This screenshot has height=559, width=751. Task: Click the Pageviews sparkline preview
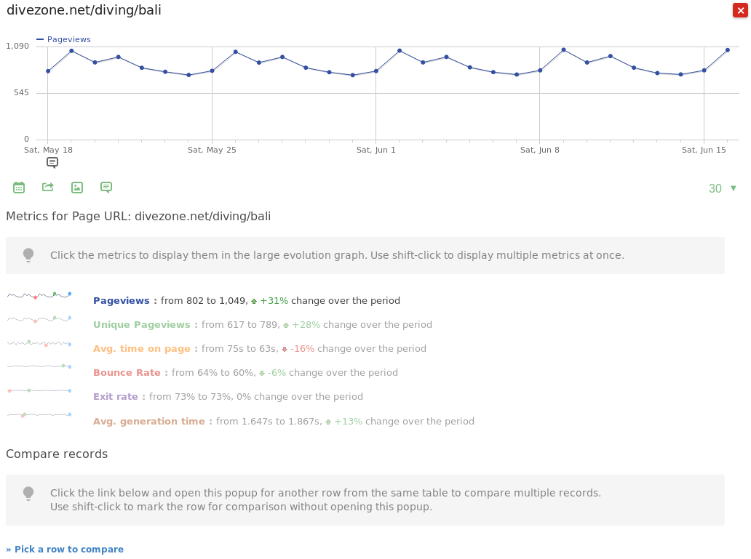[39, 294]
